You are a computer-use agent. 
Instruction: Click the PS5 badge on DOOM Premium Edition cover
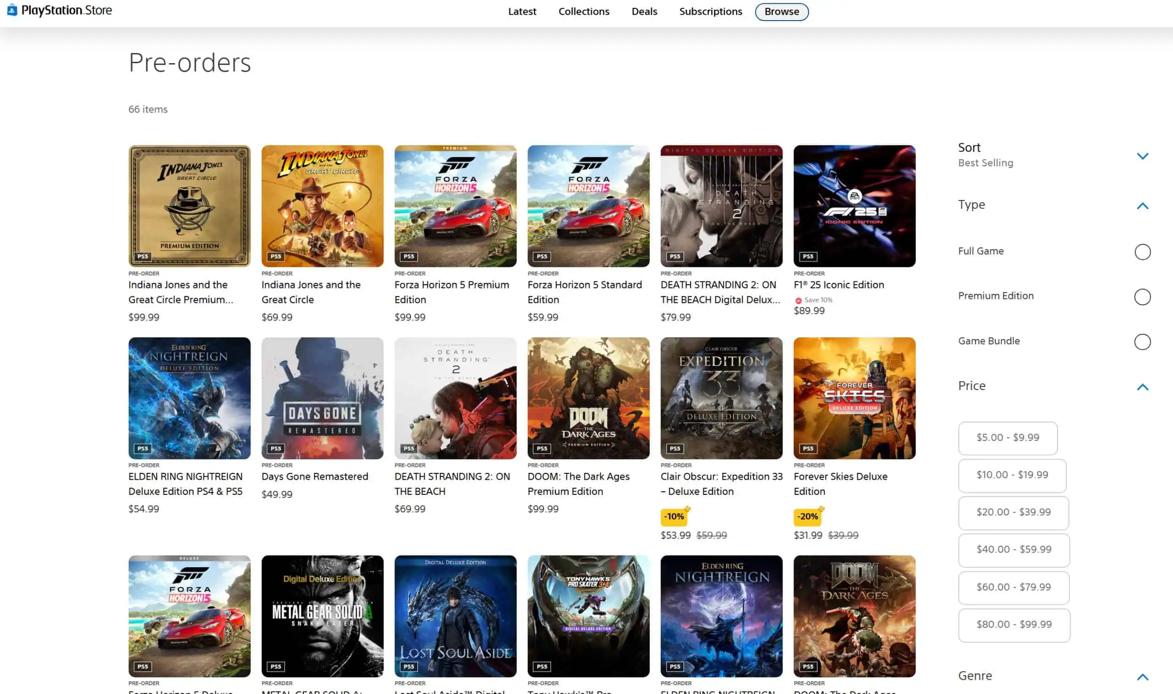(x=542, y=449)
